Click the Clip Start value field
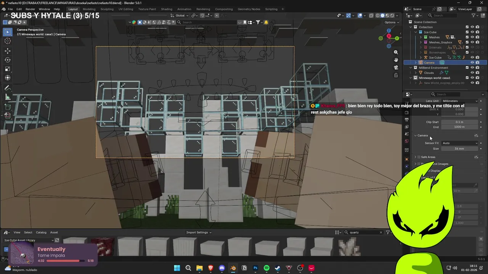Viewport: 488px width, 274px height. 460,122
